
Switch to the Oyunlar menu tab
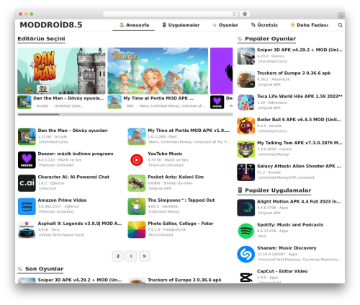(x=225, y=25)
